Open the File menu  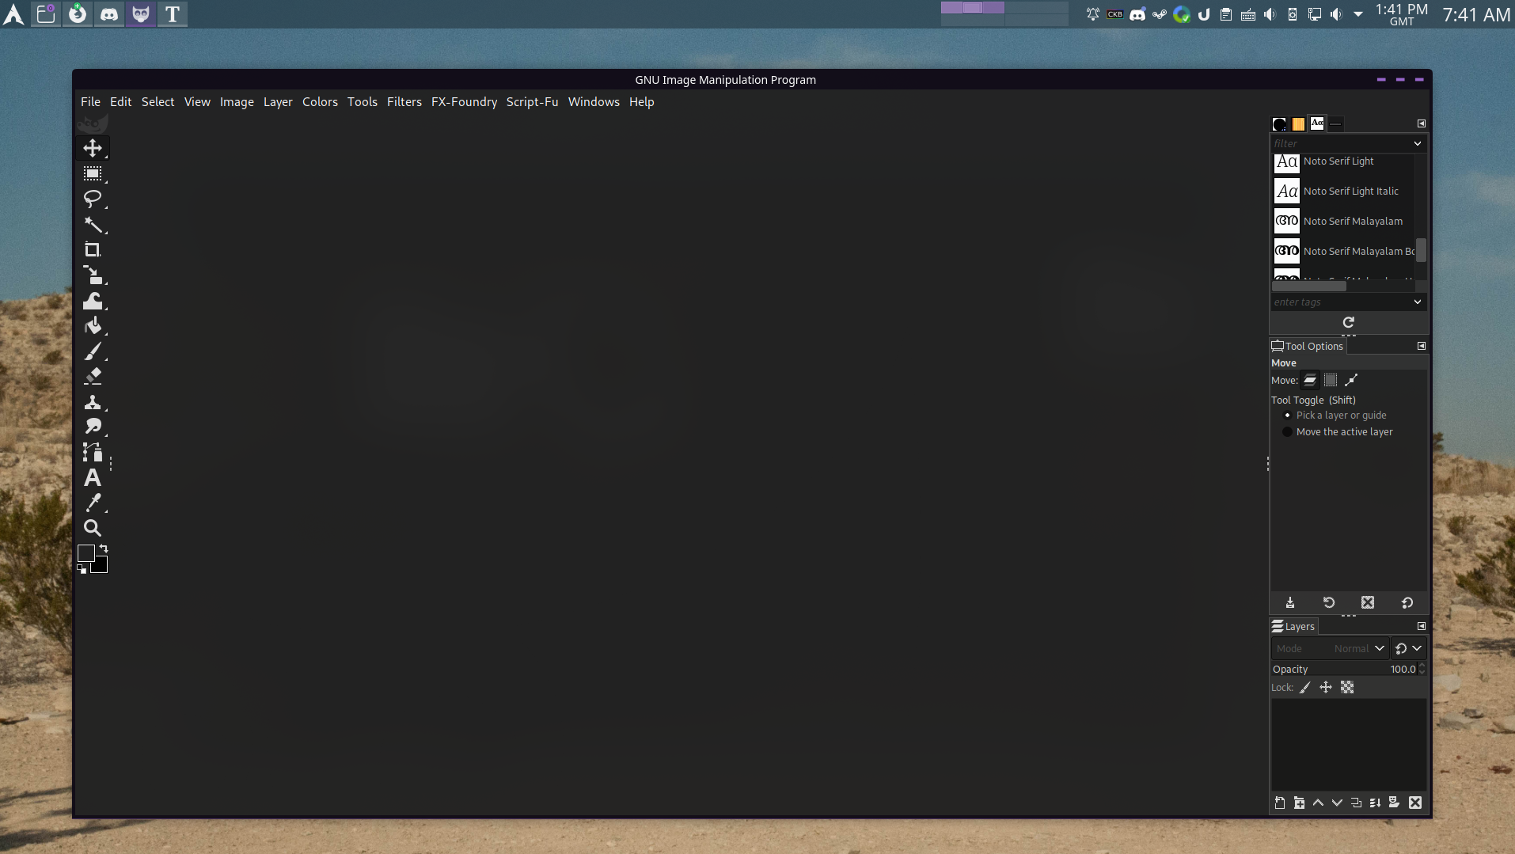(x=90, y=102)
